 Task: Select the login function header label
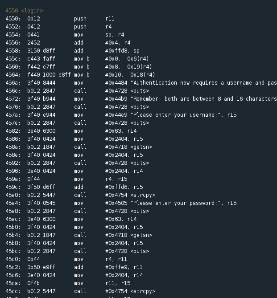pos(25,11)
